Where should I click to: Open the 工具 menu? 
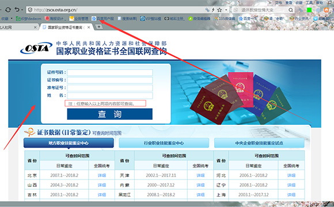click(309, 2)
